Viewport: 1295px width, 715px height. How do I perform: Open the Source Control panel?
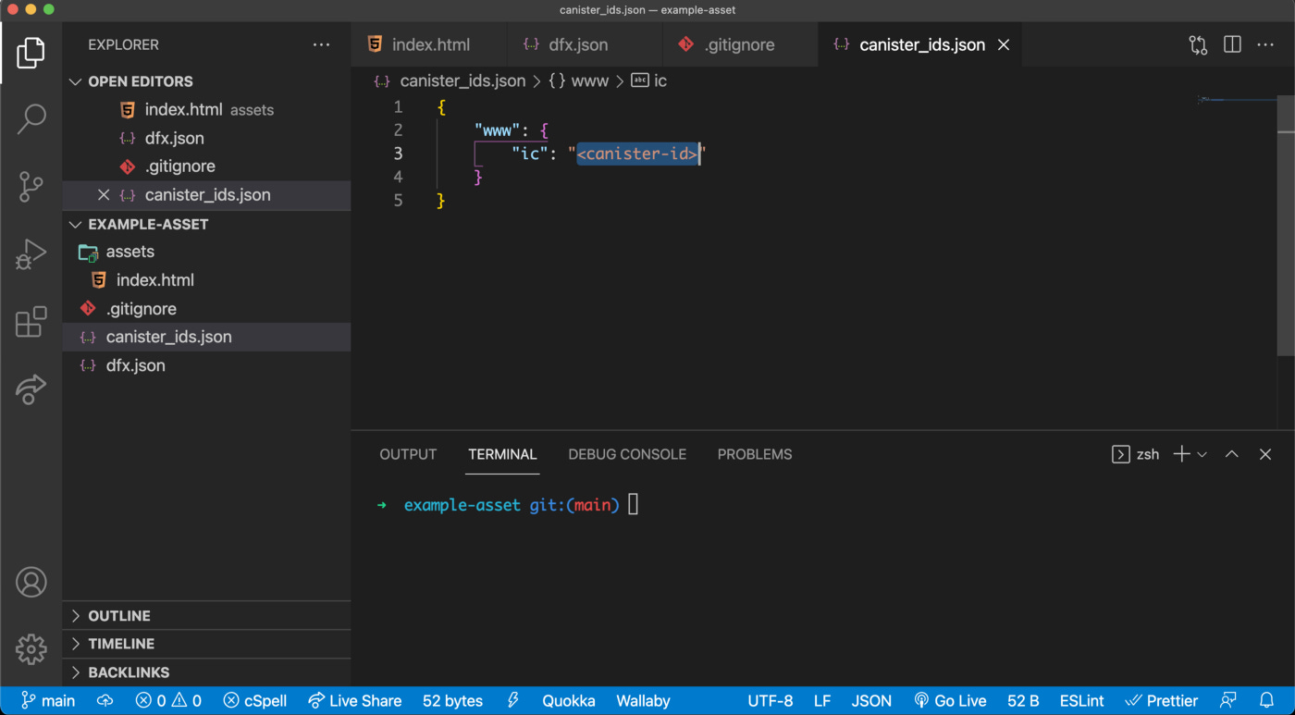coord(31,186)
